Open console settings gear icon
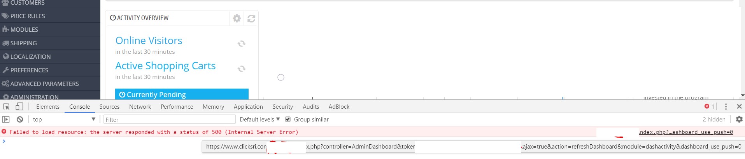This screenshot has width=745, height=159. click(x=739, y=120)
